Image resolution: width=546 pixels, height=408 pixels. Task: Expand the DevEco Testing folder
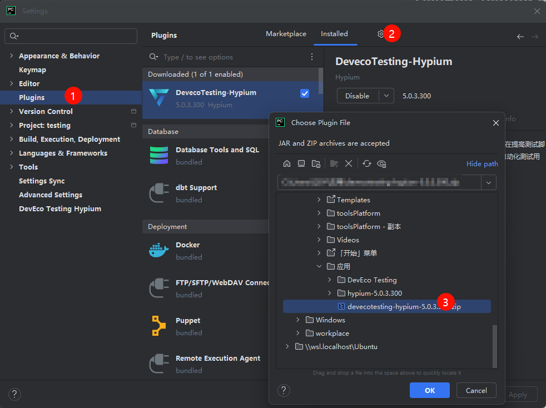(329, 280)
